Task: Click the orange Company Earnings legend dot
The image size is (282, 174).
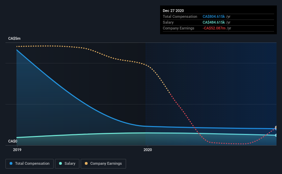Action: coord(86,163)
